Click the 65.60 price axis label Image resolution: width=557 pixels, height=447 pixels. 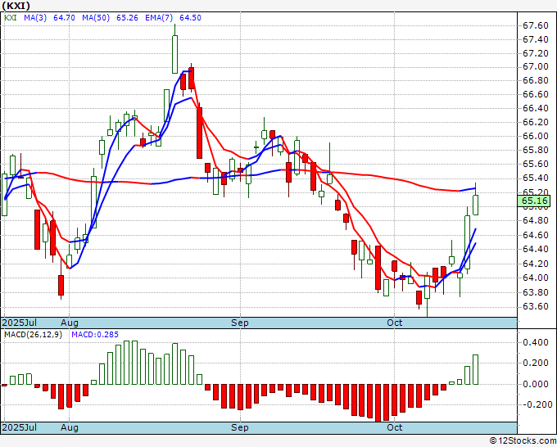(536, 164)
